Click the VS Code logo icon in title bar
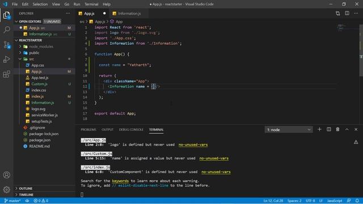 coord(5,4)
